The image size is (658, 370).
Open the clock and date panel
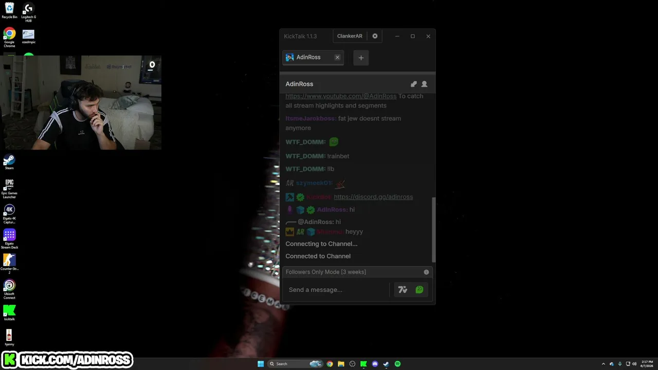pos(647,364)
